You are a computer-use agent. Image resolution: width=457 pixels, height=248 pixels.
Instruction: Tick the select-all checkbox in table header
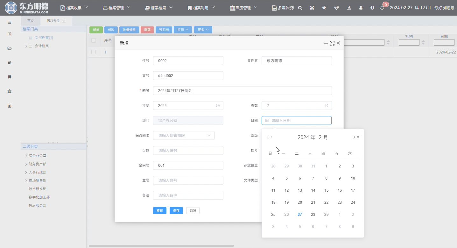pos(94,40)
